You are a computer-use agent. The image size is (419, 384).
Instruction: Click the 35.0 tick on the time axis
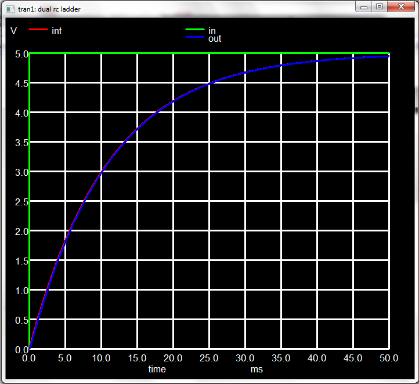click(281, 358)
